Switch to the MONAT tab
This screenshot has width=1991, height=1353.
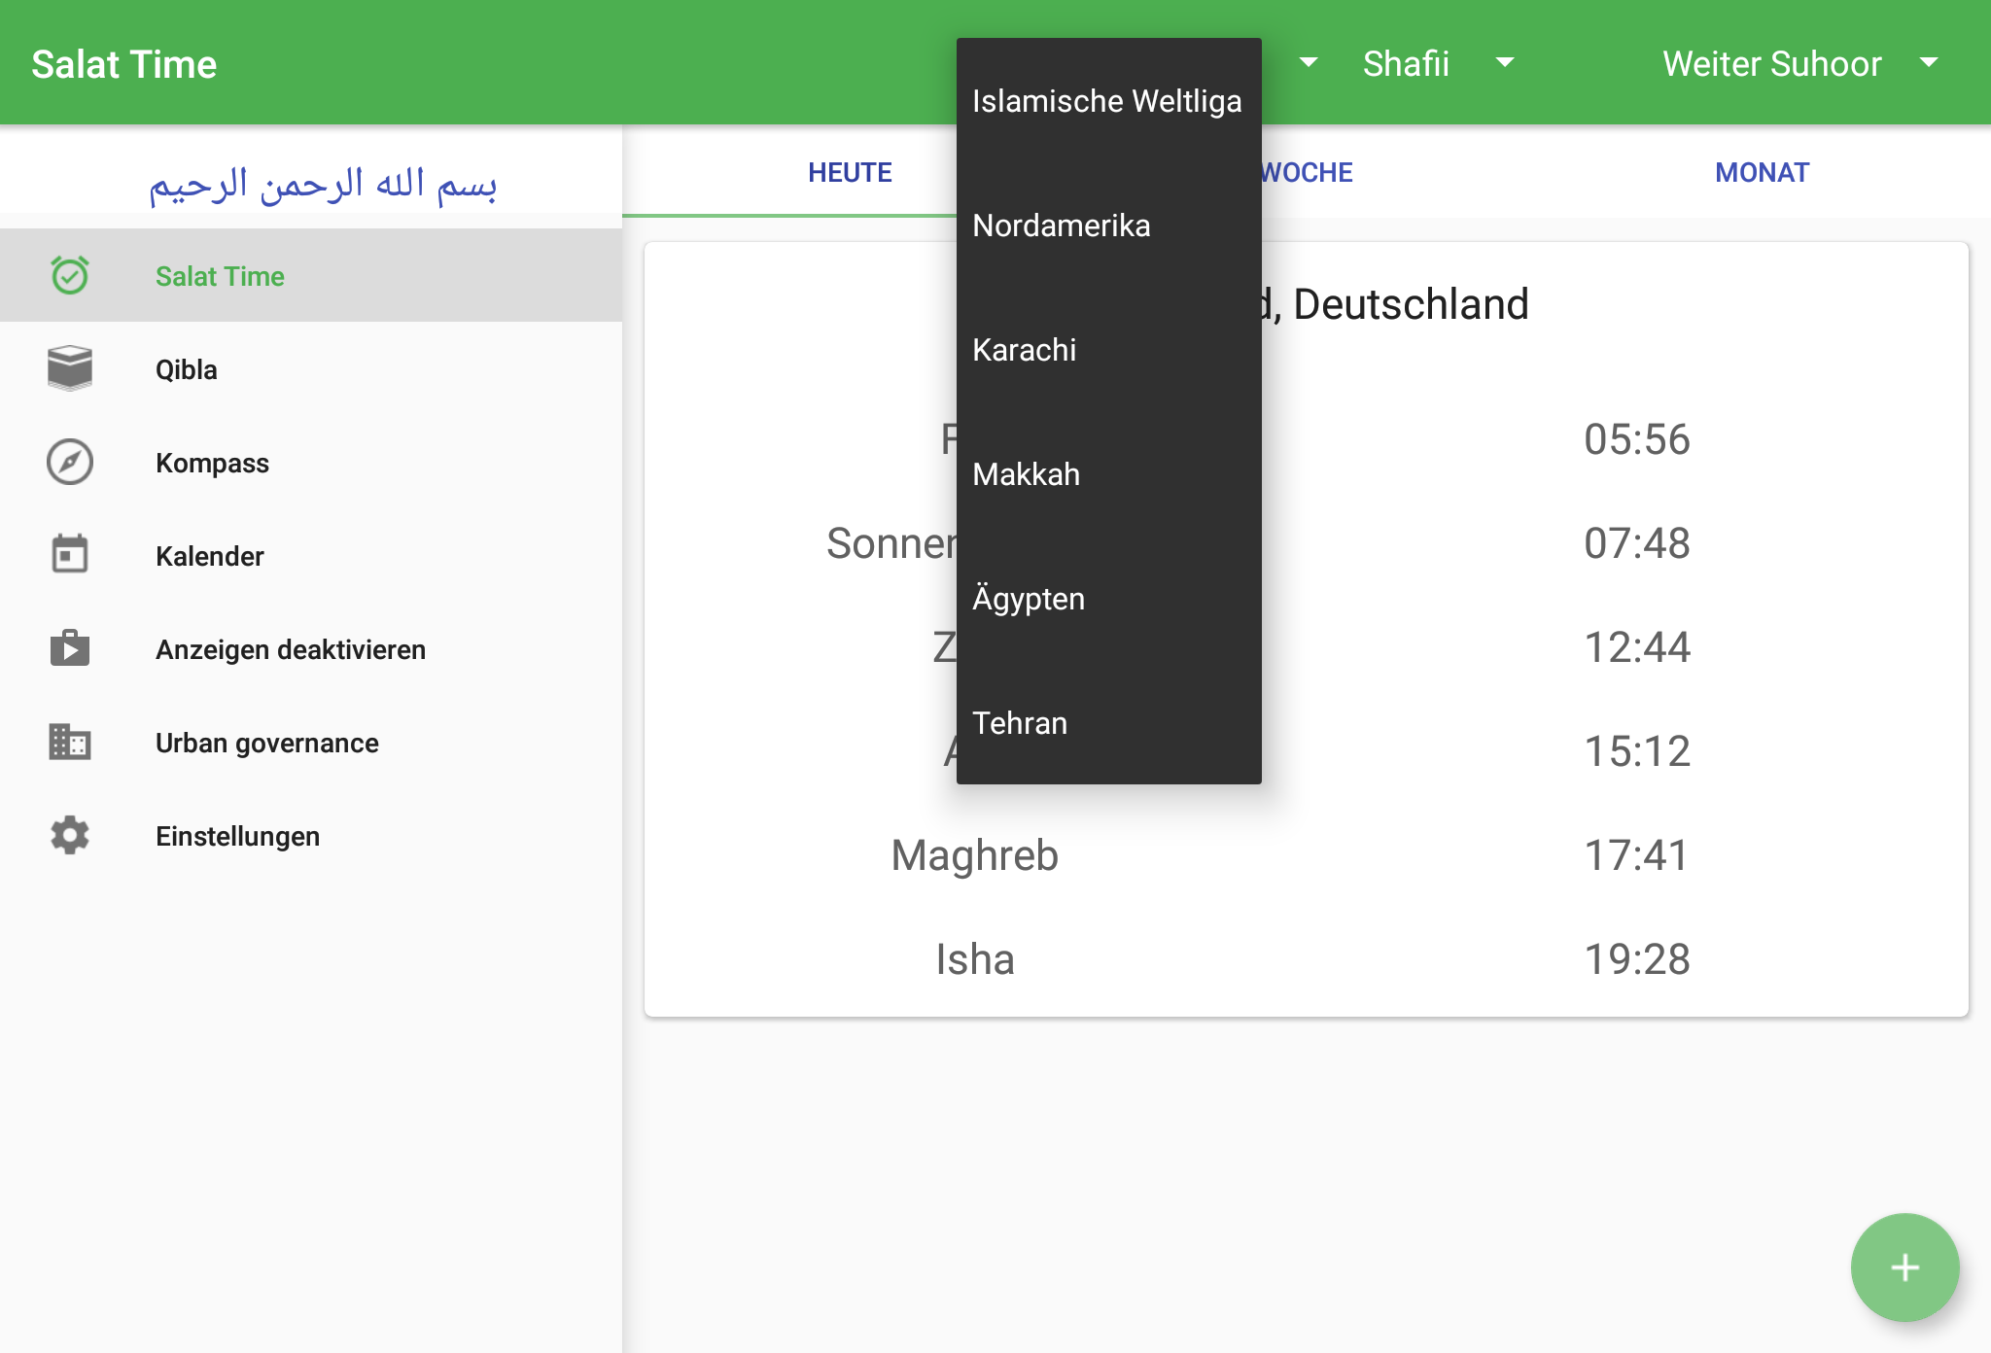click(x=1762, y=173)
